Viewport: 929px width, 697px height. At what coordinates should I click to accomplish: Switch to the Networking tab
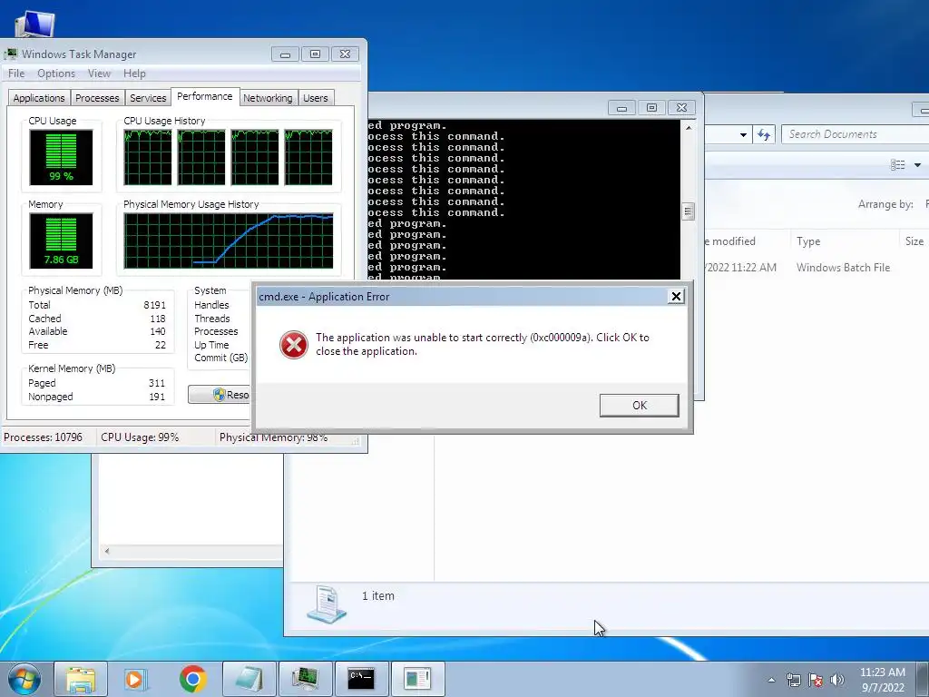(268, 98)
